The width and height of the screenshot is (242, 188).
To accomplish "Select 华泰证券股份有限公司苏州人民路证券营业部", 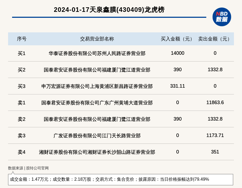I will tap(97, 53).
